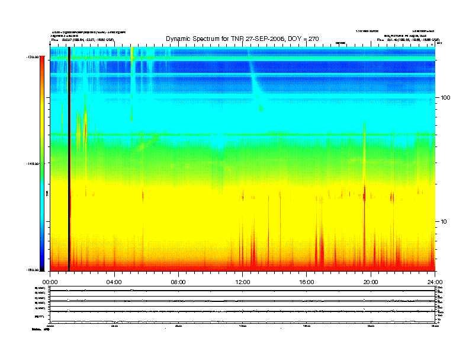Select the 16:00 time axis label

307,282
